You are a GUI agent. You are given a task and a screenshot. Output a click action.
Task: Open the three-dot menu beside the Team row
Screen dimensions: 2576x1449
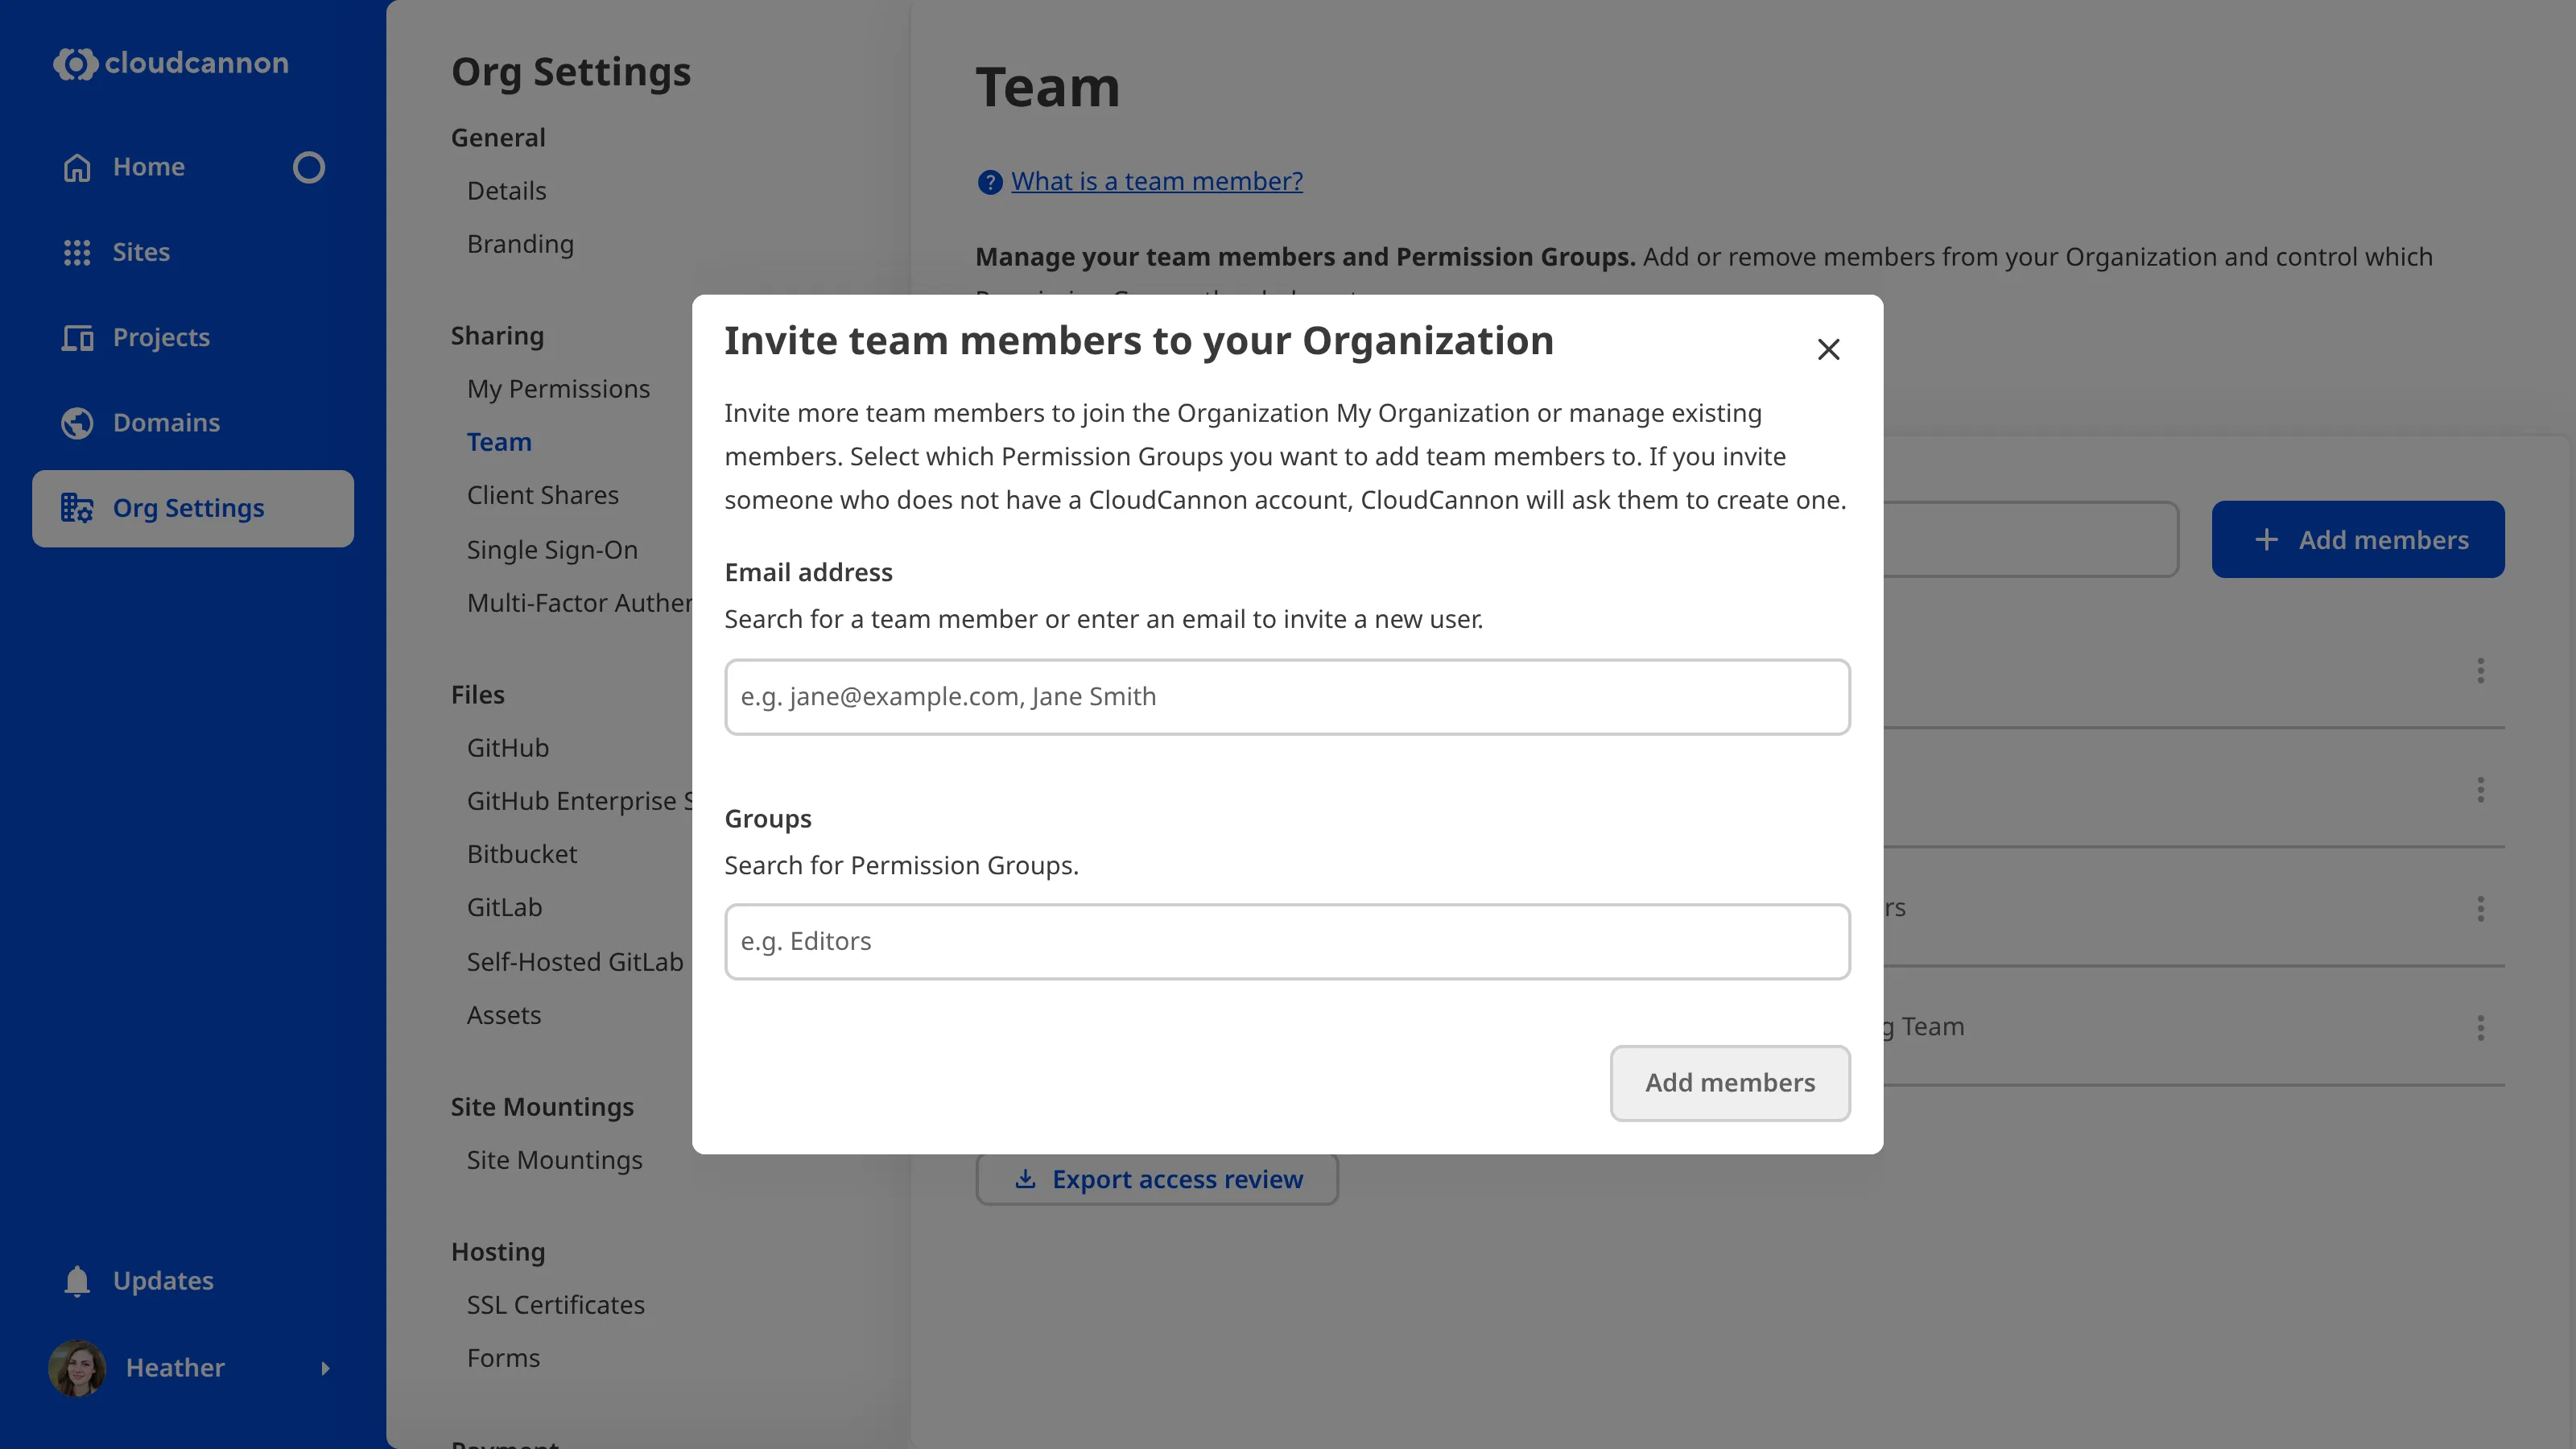(x=2481, y=1027)
